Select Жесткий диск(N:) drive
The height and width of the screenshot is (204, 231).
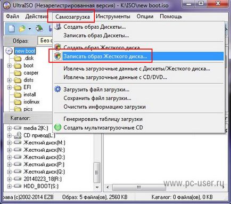[x=44, y=150]
